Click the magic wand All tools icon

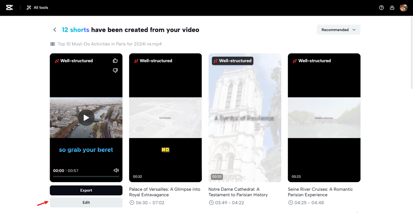(29, 7)
